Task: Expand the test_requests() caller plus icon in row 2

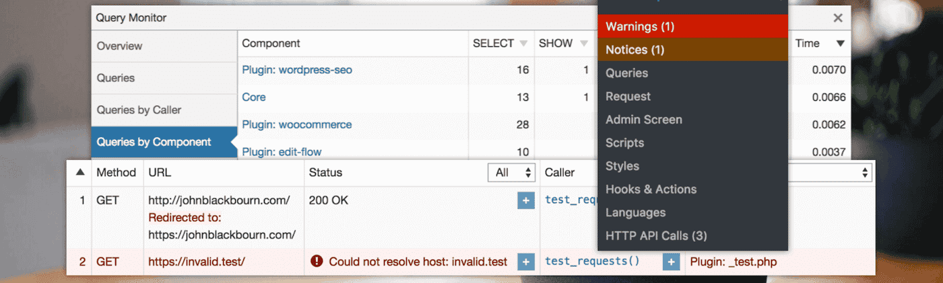Action: [x=671, y=261]
